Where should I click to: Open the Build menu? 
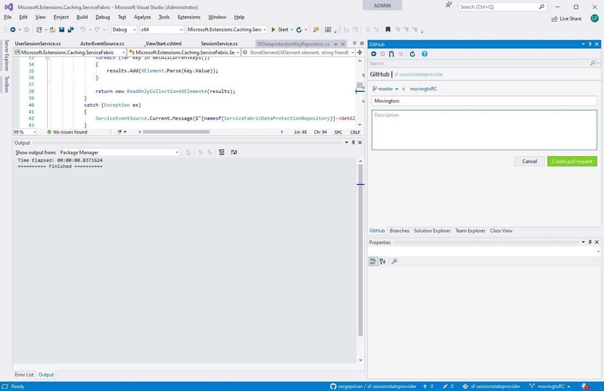(82, 17)
